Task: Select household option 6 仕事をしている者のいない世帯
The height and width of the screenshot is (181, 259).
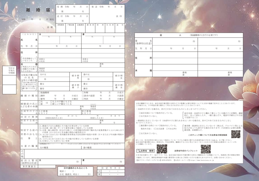Action: pos(39,141)
